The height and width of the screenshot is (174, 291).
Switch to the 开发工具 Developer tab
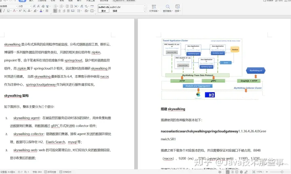[91, 1]
